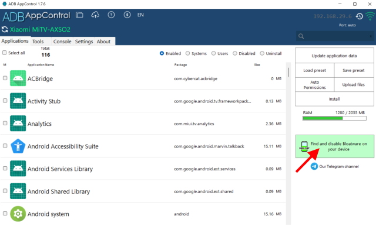Click Update application data button
The image size is (376, 230).
pyautogui.click(x=334, y=56)
